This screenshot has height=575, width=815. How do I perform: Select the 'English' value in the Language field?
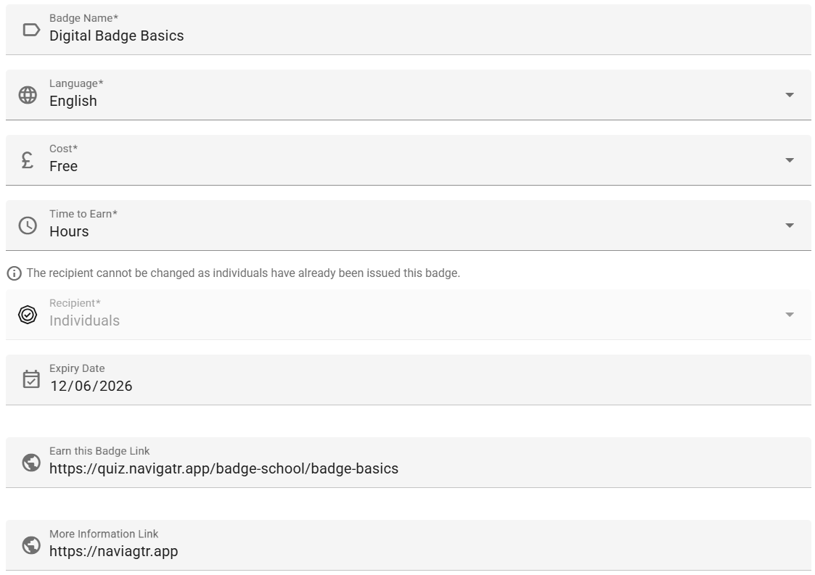73,101
